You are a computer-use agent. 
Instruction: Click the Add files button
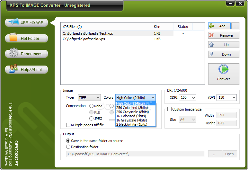[x=219, y=26]
